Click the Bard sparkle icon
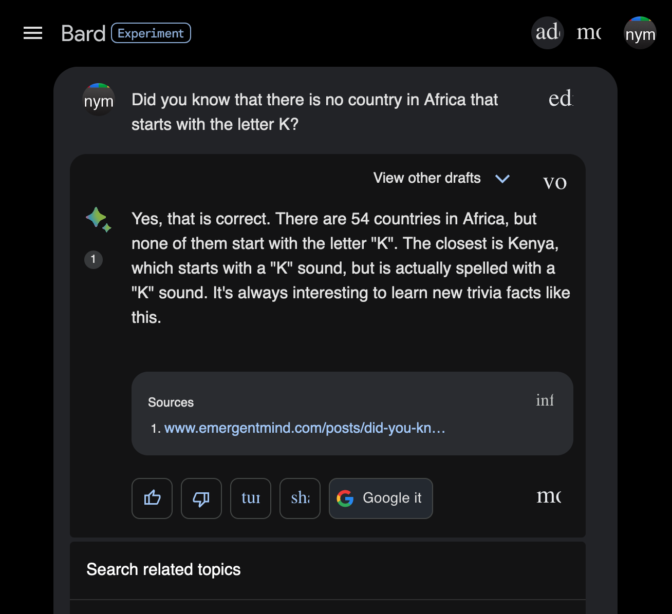The width and height of the screenshot is (672, 614). pos(98,219)
